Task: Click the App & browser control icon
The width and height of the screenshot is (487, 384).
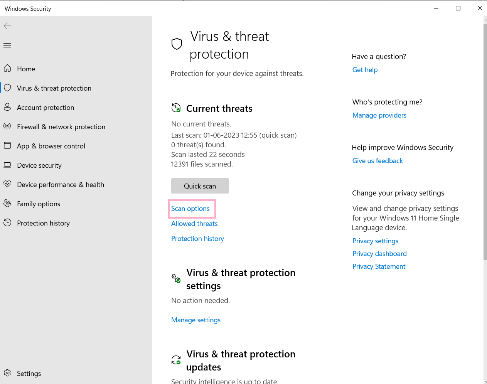Action: [7, 146]
